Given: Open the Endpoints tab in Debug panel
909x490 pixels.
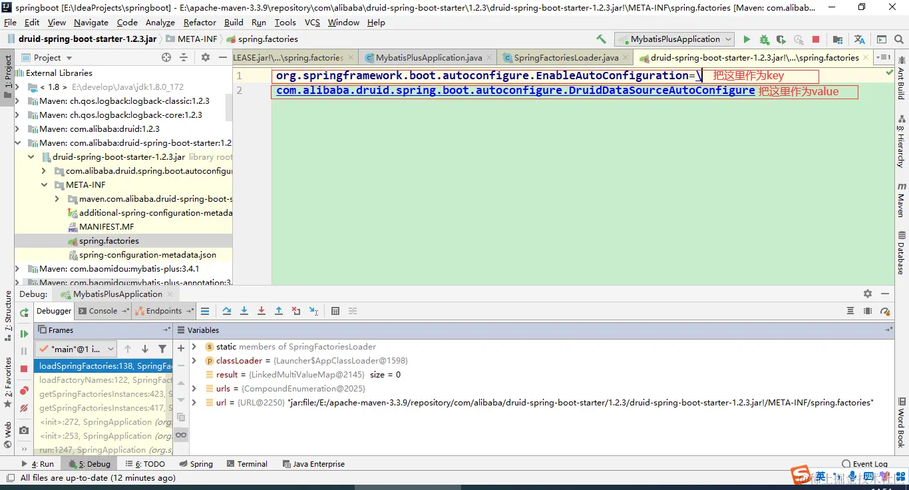Looking at the screenshot, I should [164, 311].
